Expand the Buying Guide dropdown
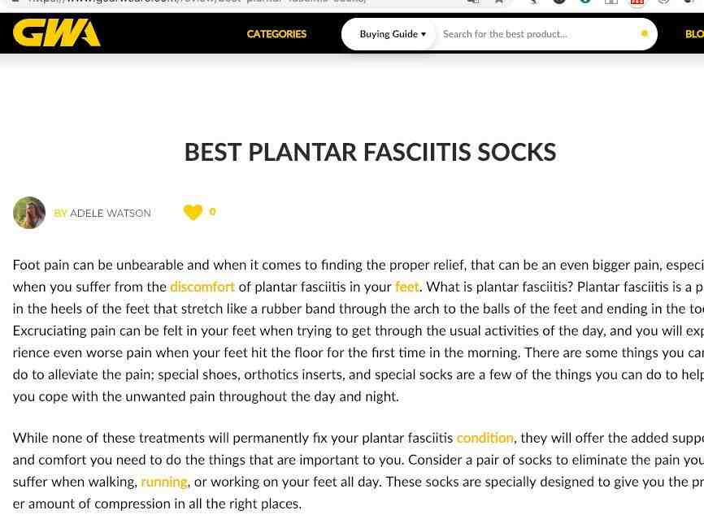 click(x=393, y=34)
